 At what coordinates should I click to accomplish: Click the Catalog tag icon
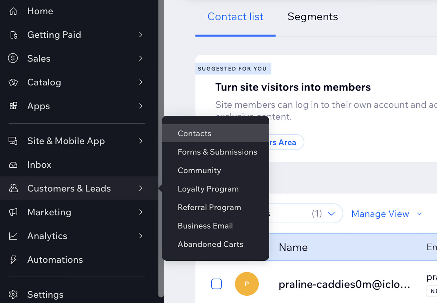coord(13,82)
